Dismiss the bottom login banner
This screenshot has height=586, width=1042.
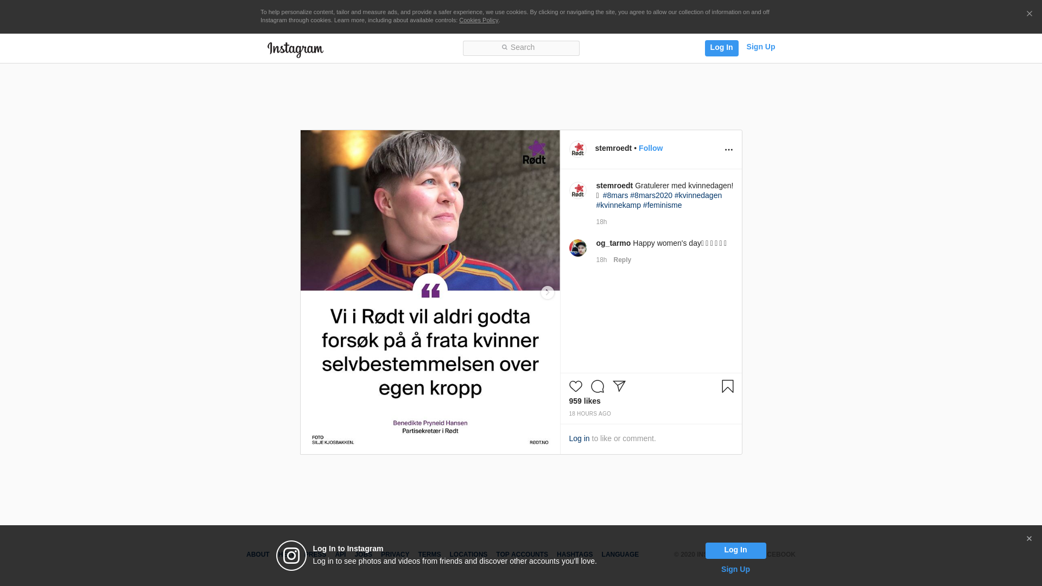click(x=1028, y=539)
